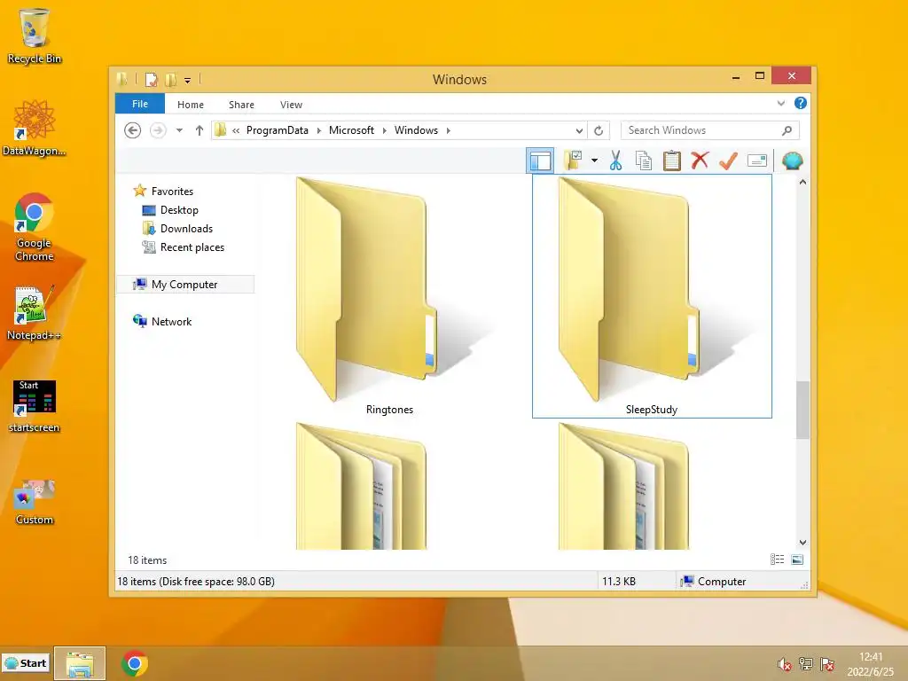The height and width of the screenshot is (681, 908).
Task: Select the Ringtones folder
Action: 390,296
